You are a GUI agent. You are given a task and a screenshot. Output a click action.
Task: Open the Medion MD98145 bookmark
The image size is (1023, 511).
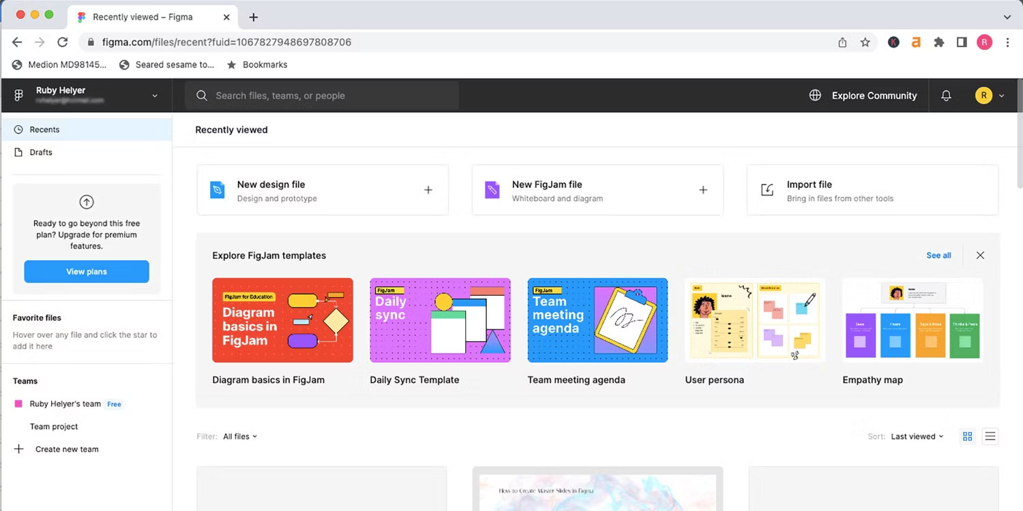tap(59, 65)
